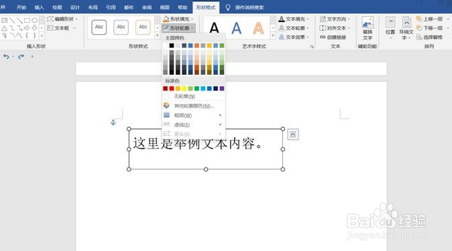Switch to the Review (审阅) tab
The width and height of the screenshot is (452, 251).
[x=147, y=7]
